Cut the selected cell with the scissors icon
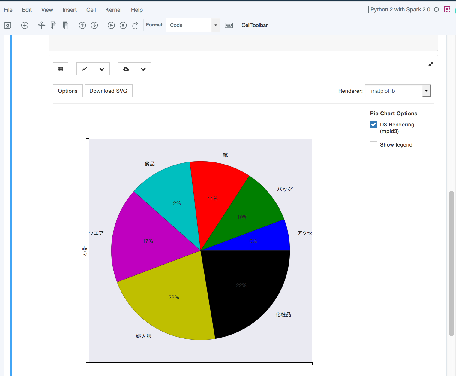The width and height of the screenshot is (456, 376). 41,25
